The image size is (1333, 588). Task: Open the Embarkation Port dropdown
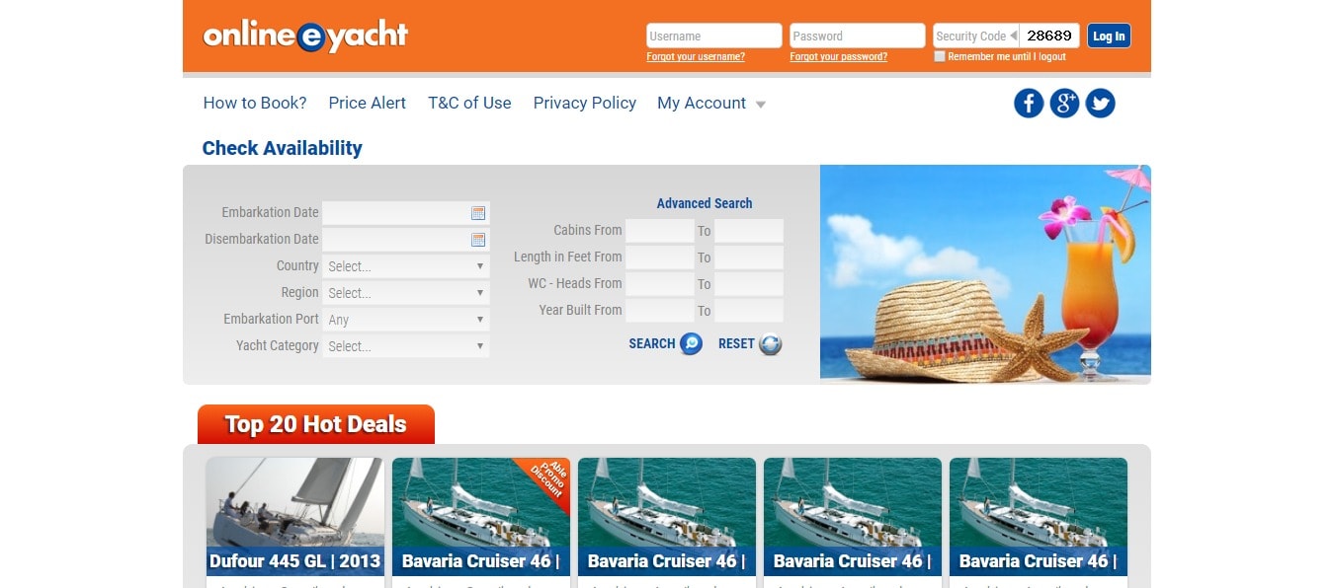[406, 320]
